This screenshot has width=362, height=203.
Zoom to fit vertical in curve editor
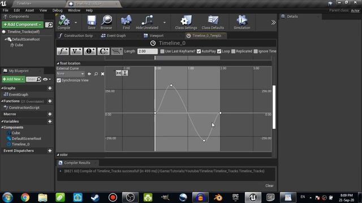[125, 73]
